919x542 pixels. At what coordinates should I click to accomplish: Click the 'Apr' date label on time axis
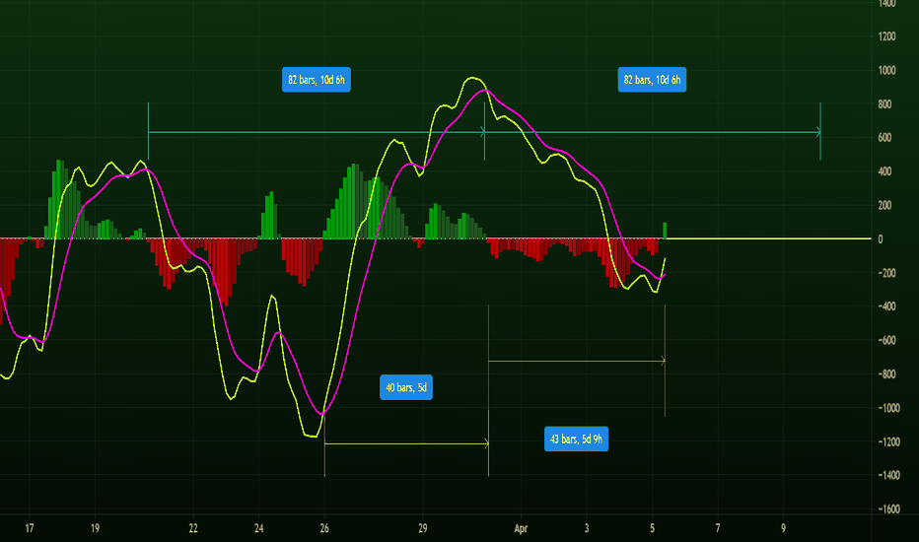pyautogui.click(x=521, y=528)
